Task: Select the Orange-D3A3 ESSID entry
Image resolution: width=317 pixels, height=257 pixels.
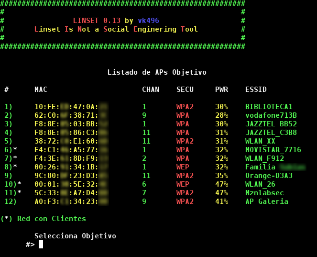Action: [269, 176]
